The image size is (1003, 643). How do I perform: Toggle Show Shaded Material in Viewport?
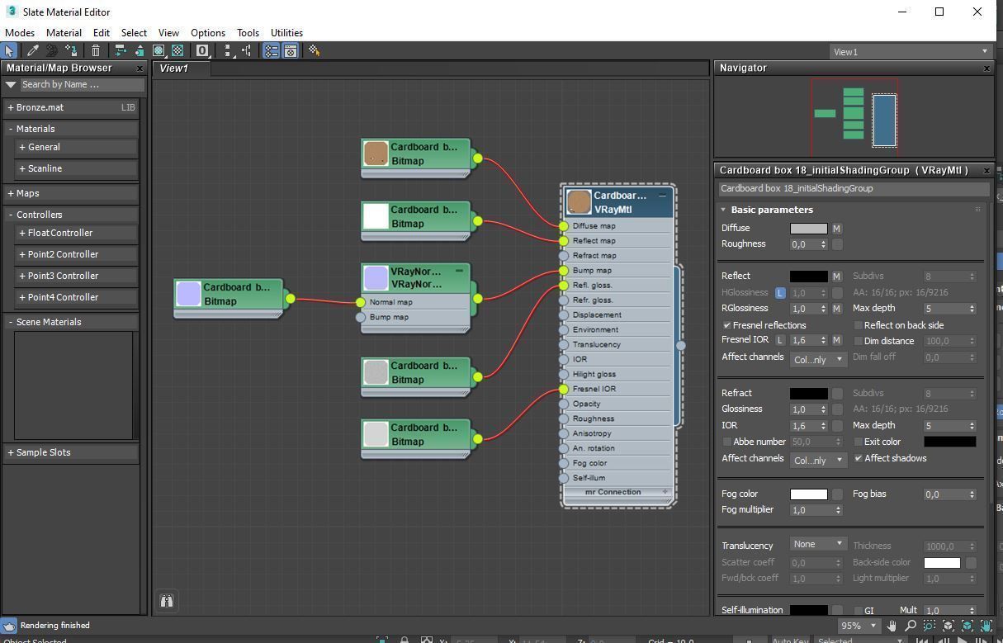pos(158,50)
